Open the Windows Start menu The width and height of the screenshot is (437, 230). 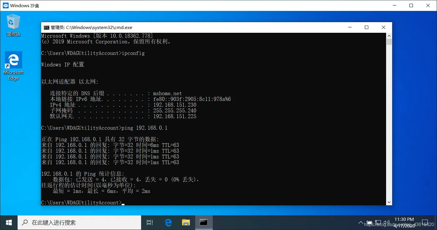(x=9, y=223)
